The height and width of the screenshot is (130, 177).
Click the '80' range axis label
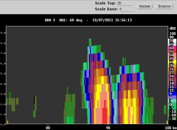click(x=48, y=128)
